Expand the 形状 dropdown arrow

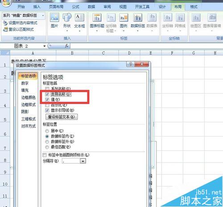pyautogui.click(x=67, y=31)
